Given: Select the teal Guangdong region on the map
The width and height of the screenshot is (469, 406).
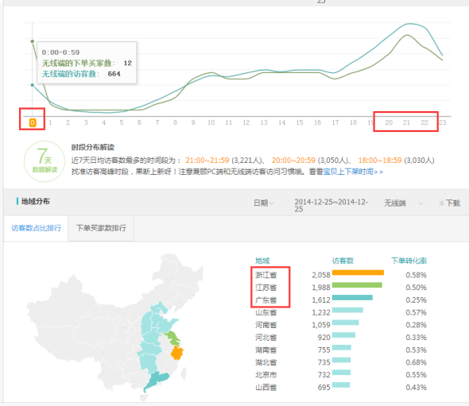Looking at the screenshot, I should click(x=156, y=381).
